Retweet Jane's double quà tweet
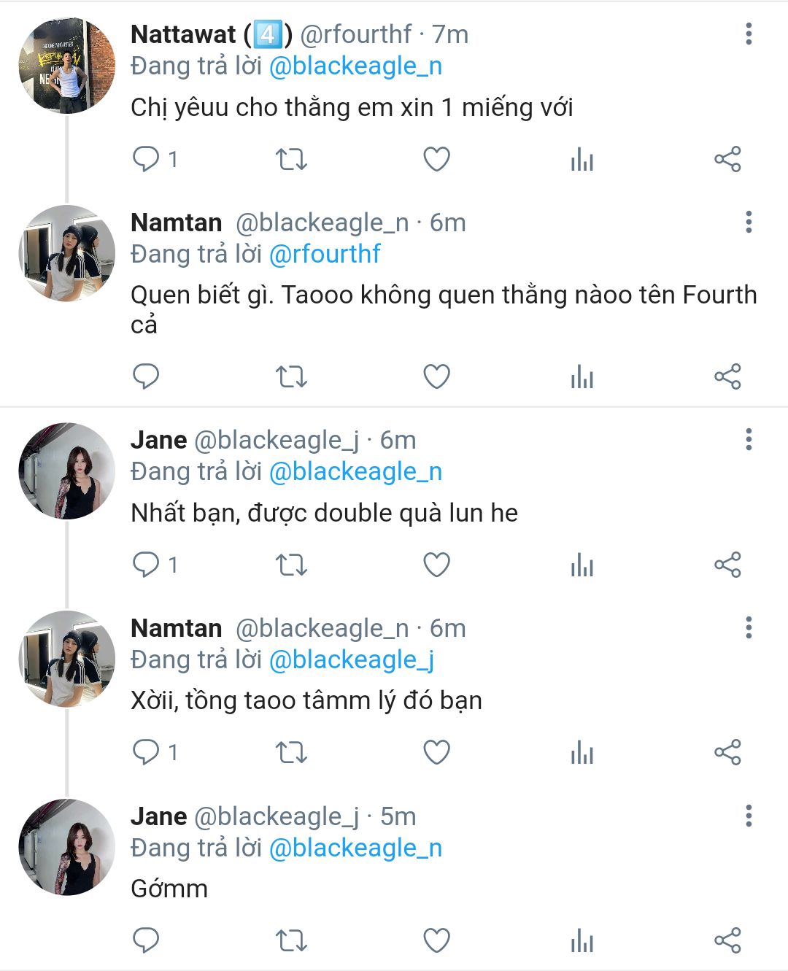The height and width of the screenshot is (971, 788). tap(291, 565)
